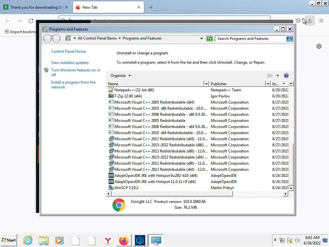Click the Google Chrome logo in details pane
The height and width of the screenshot is (247, 329).
119,205
